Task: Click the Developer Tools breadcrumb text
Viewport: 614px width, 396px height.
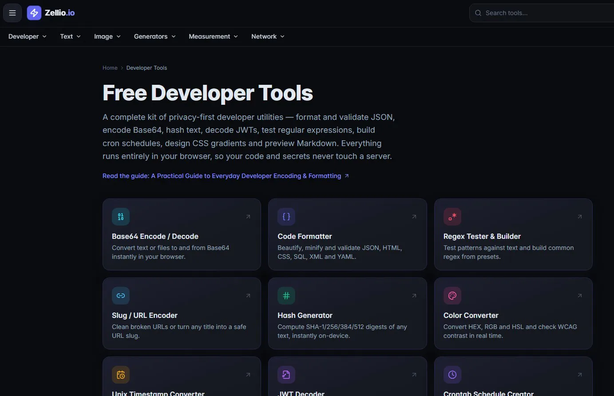Action: [x=147, y=68]
